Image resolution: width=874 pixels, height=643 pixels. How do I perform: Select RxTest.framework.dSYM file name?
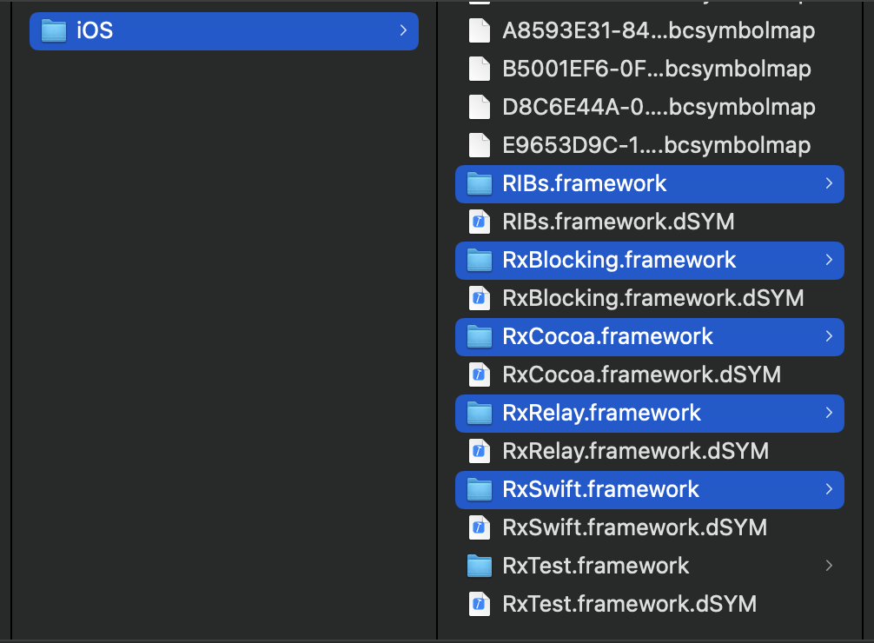[630, 604]
